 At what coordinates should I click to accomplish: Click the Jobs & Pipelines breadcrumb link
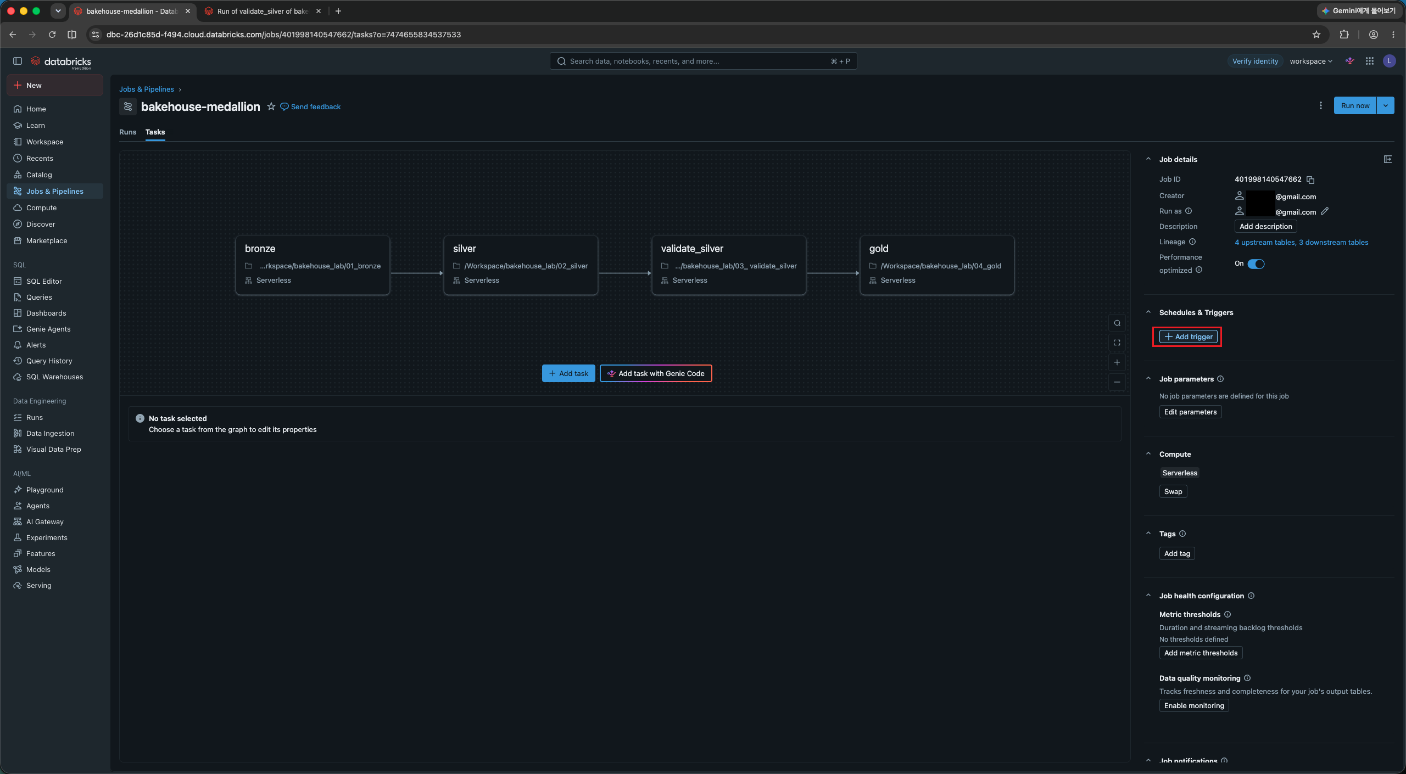pyautogui.click(x=146, y=89)
